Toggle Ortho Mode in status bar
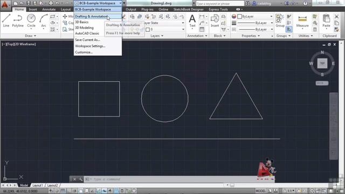 coord(69,191)
